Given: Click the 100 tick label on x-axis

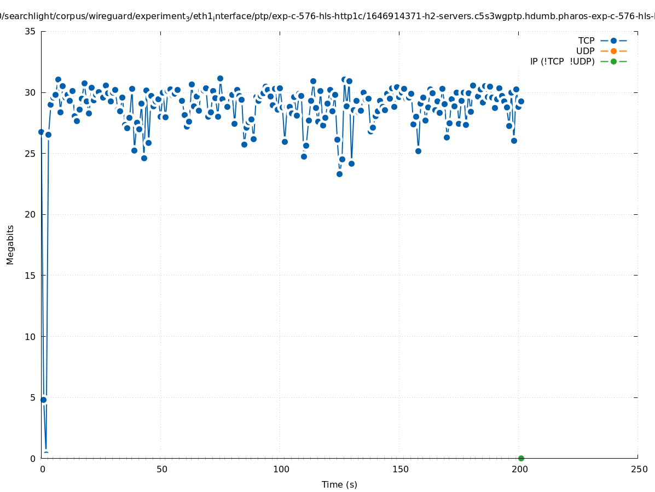Looking at the screenshot, I should pyautogui.click(x=281, y=469).
